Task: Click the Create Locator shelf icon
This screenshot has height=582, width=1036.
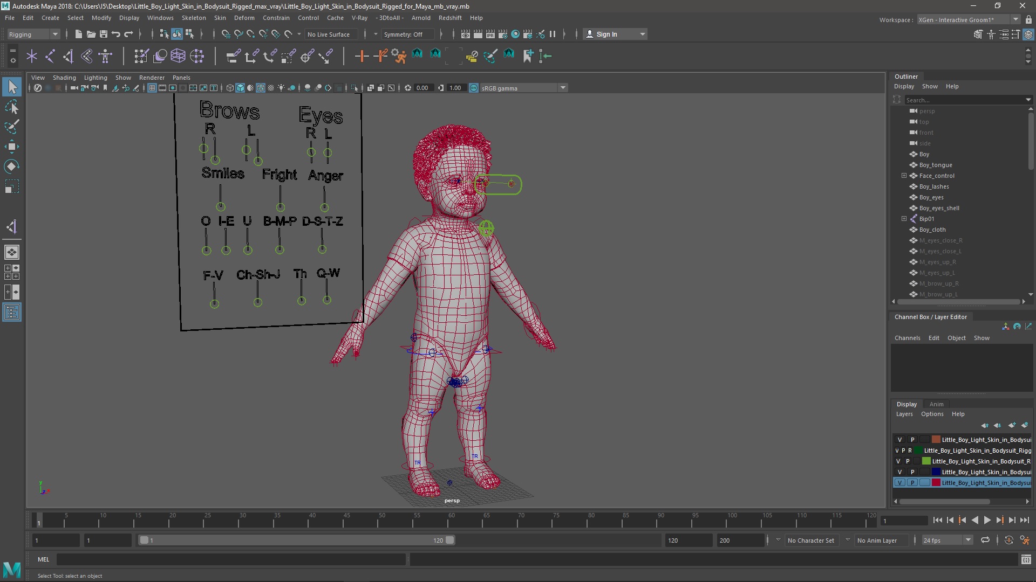Action: 32,56
